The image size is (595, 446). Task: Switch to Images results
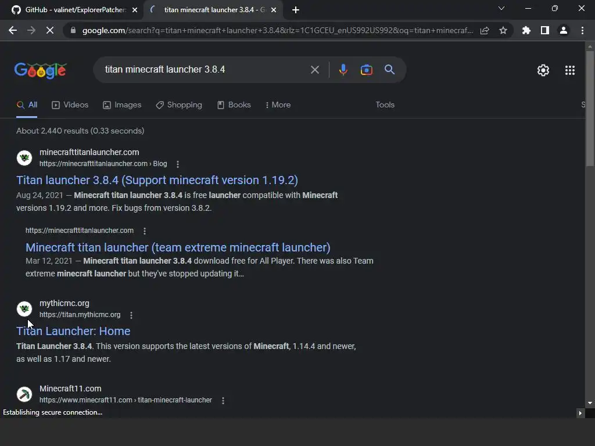(122, 105)
